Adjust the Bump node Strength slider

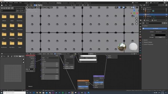tap(99, 82)
